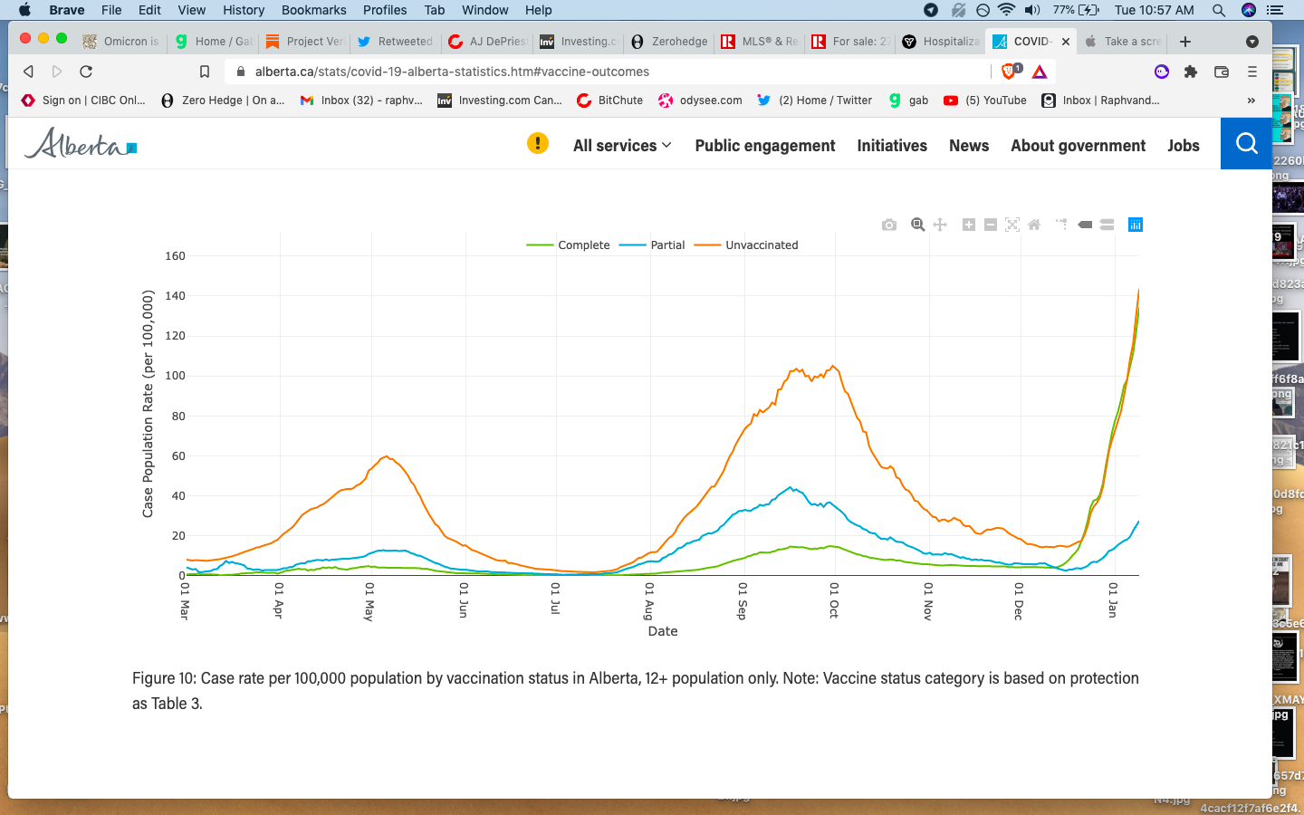Screen dimensions: 1304x815
Task: Download plot as PNG camera icon
Action: [x=889, y=225]
